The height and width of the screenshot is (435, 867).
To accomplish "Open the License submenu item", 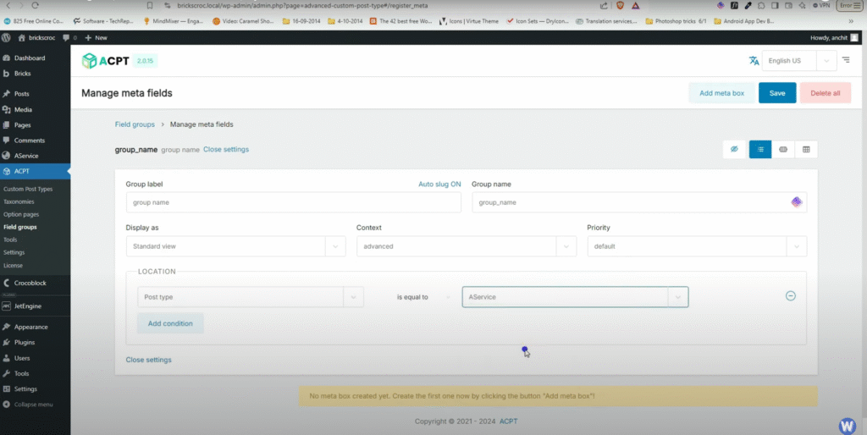I will [13, 265].
